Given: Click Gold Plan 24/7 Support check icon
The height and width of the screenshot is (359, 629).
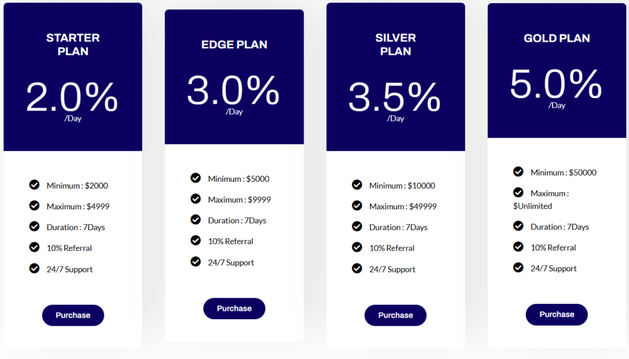Looking at the screenshot, I should pos(518,268).
